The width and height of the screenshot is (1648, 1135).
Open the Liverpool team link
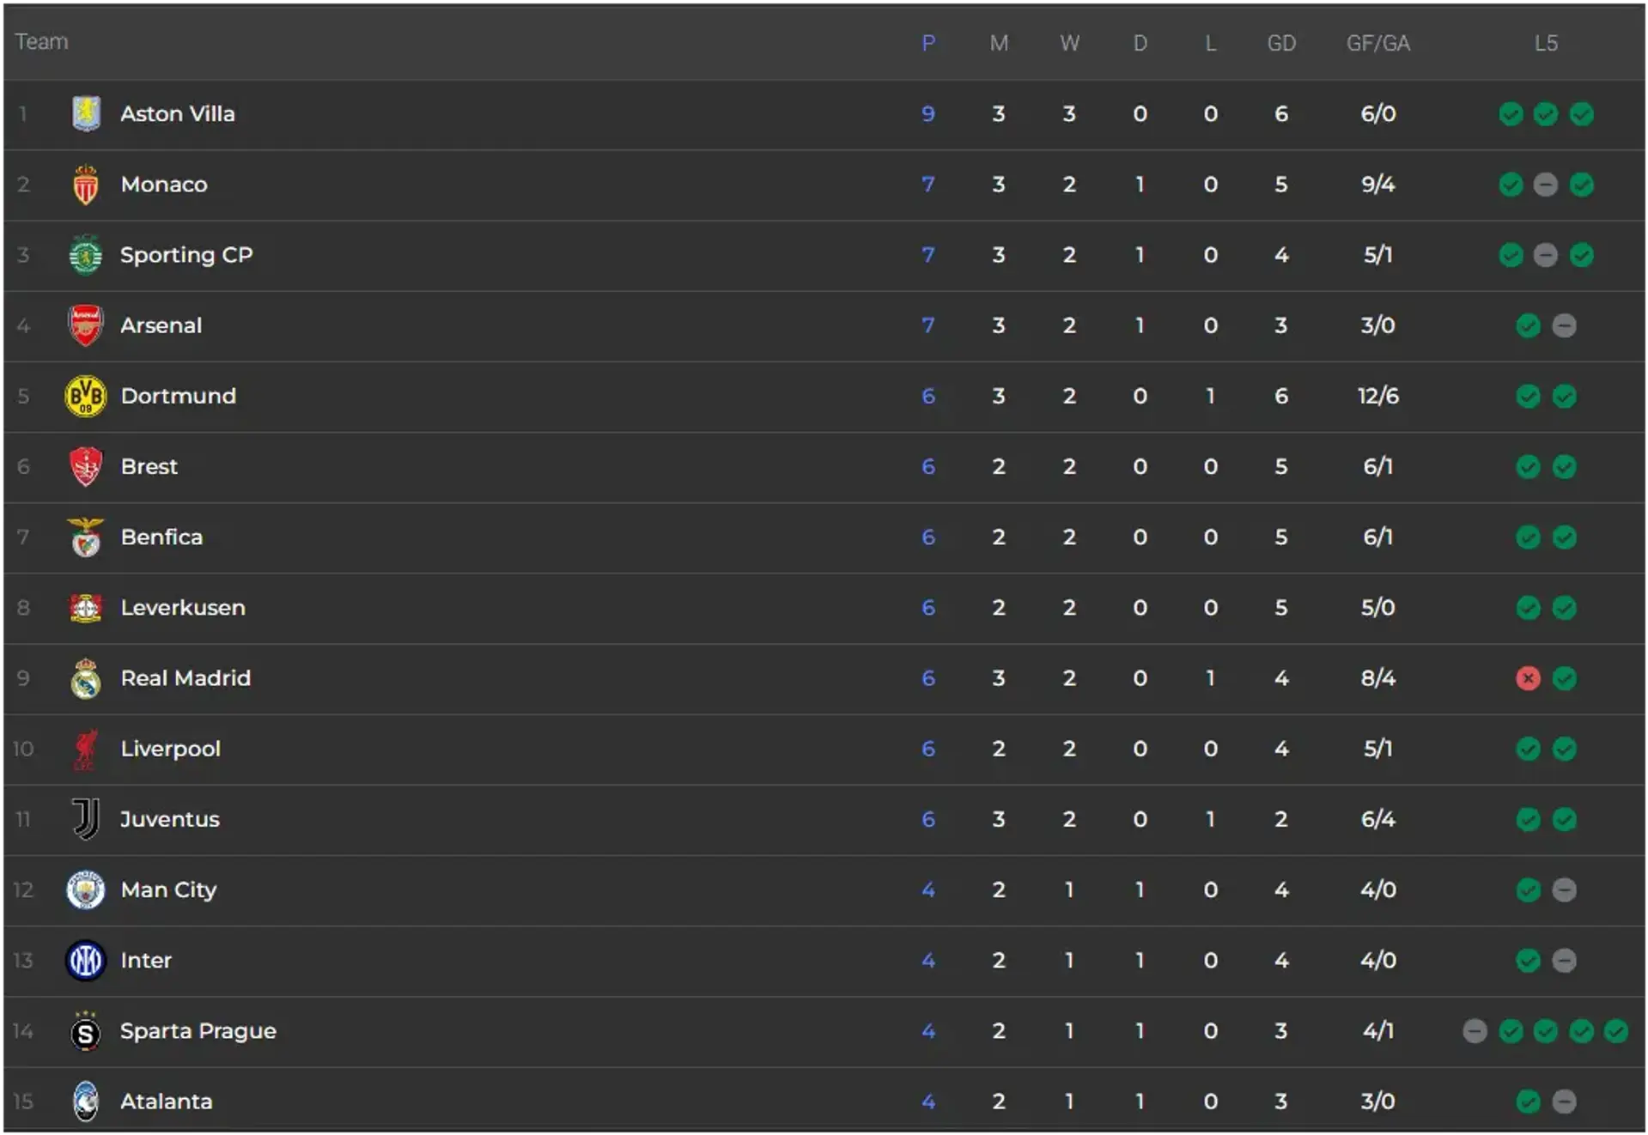tap(171, 749)
